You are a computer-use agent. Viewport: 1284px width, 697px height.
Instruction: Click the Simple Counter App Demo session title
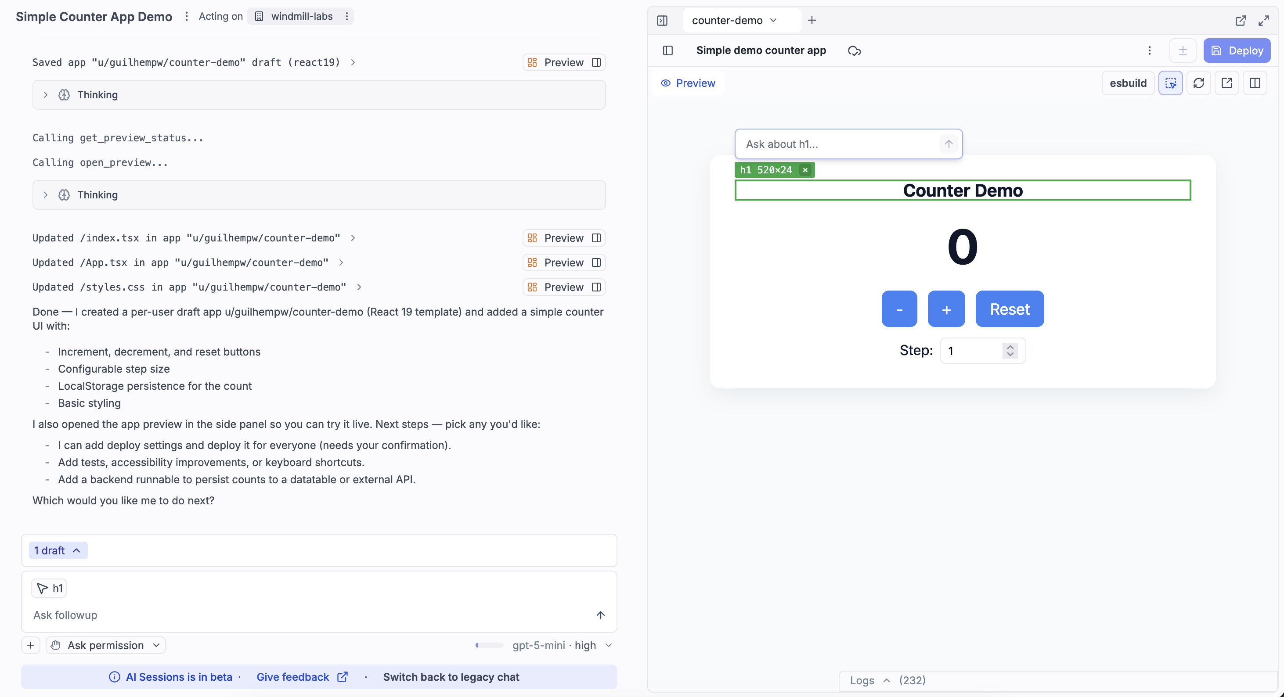click(x=94, y=16)
